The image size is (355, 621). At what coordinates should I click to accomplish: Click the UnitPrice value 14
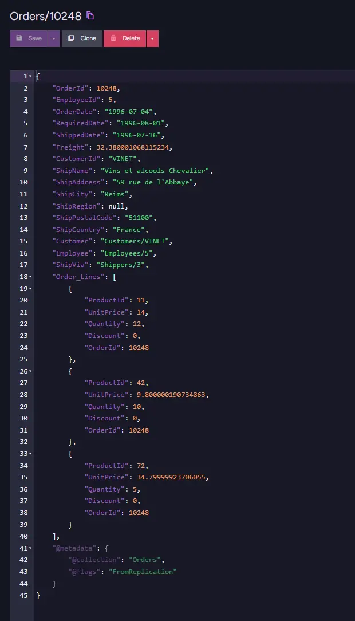pos(140,312)
